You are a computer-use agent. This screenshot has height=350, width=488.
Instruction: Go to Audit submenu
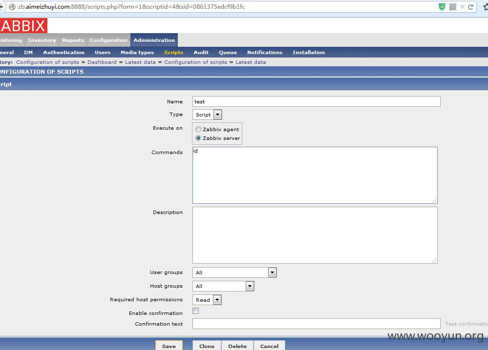(201, 52)
